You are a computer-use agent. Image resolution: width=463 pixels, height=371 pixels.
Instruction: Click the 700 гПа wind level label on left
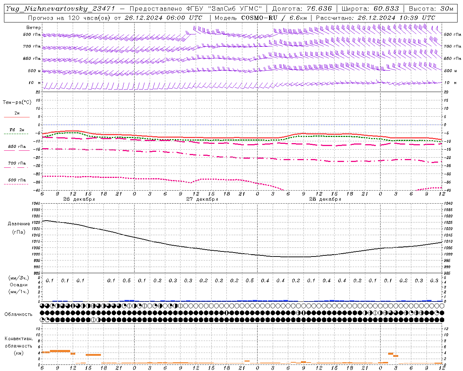tap(32, 46)
